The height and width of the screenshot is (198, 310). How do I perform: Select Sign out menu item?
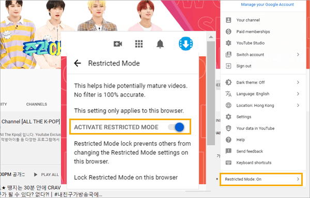pyautogui.click(x=263, y=66)
